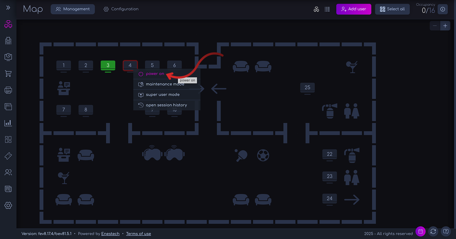
Task: Open the clients section with people icon
Action: (x=8, y=172)
